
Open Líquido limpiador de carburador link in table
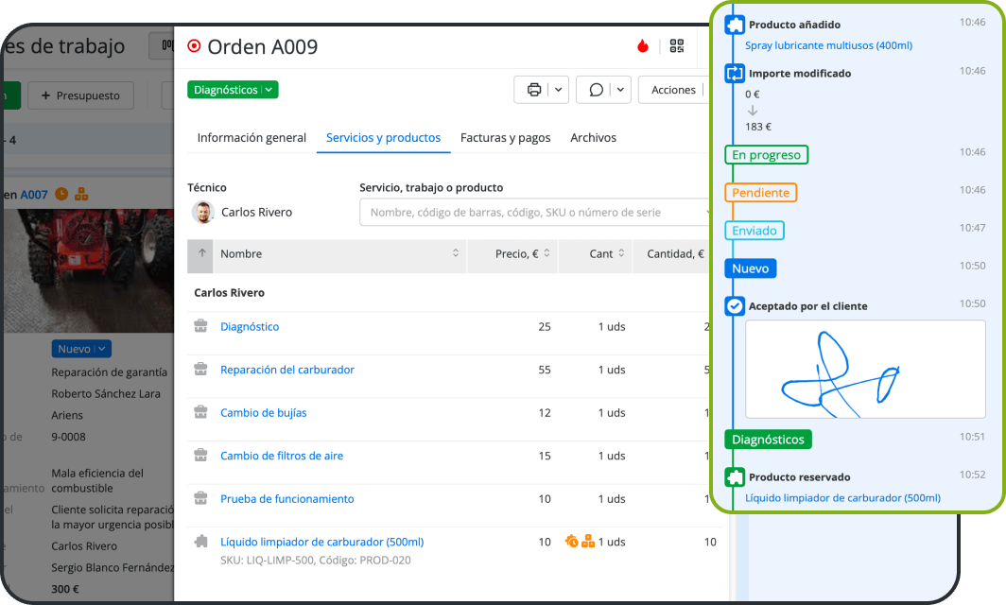pyautogui.click(x=322, y=542)
